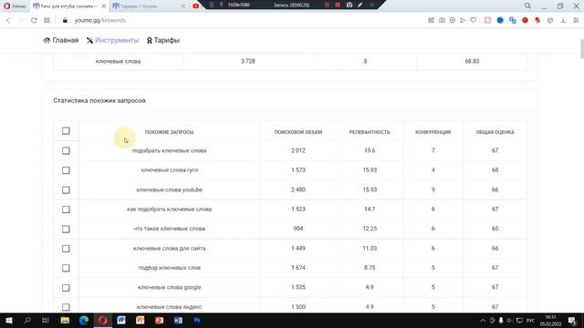Click the blue and white translate extension icon
Image resolution: width=584 pixels, height=328 pixels.
tap(513, 20)
